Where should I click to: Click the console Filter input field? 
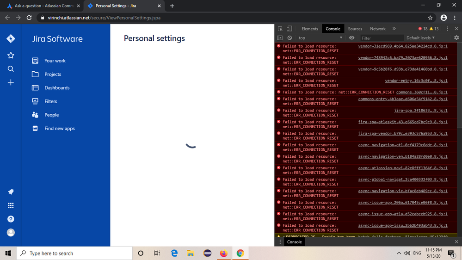click(382, 38)
